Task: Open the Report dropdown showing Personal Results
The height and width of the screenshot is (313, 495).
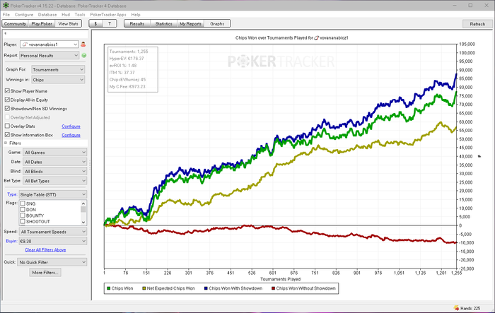Action: point(49,56)
